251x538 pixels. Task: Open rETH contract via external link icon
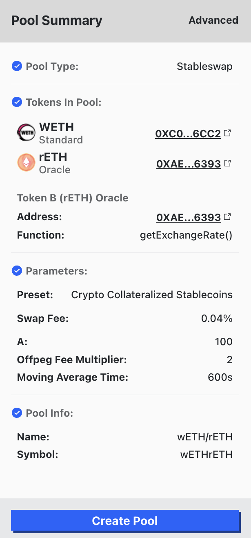point(227,163)
